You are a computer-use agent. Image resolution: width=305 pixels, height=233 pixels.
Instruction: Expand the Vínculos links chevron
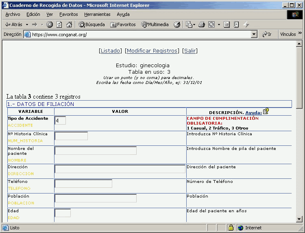300,34
